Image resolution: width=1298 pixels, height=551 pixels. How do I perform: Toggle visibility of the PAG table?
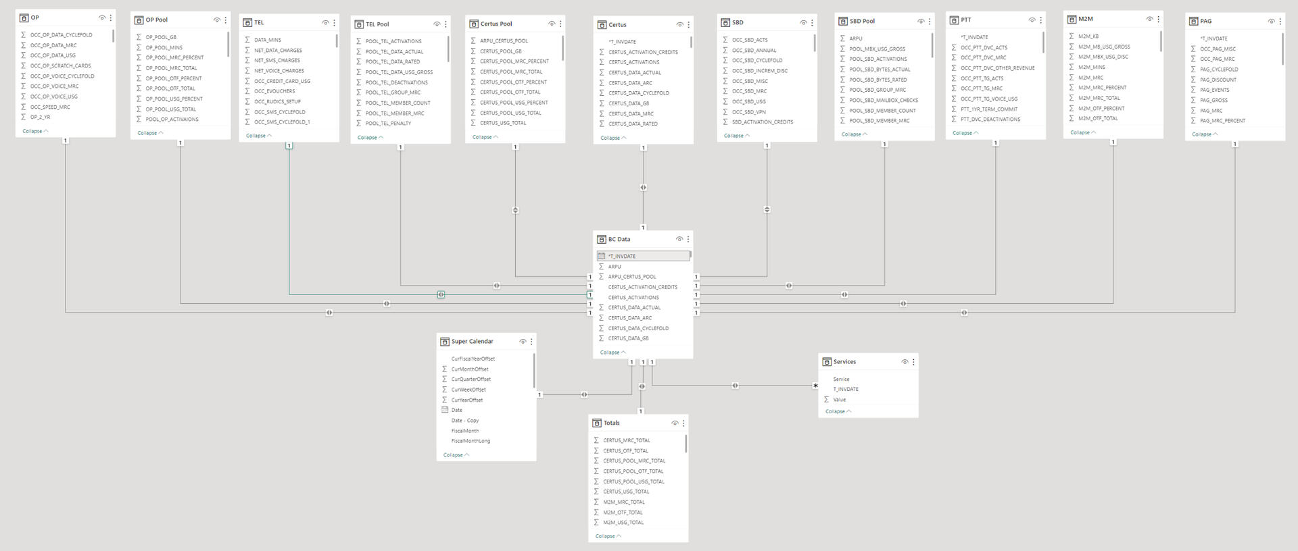tap(1271, 22)
